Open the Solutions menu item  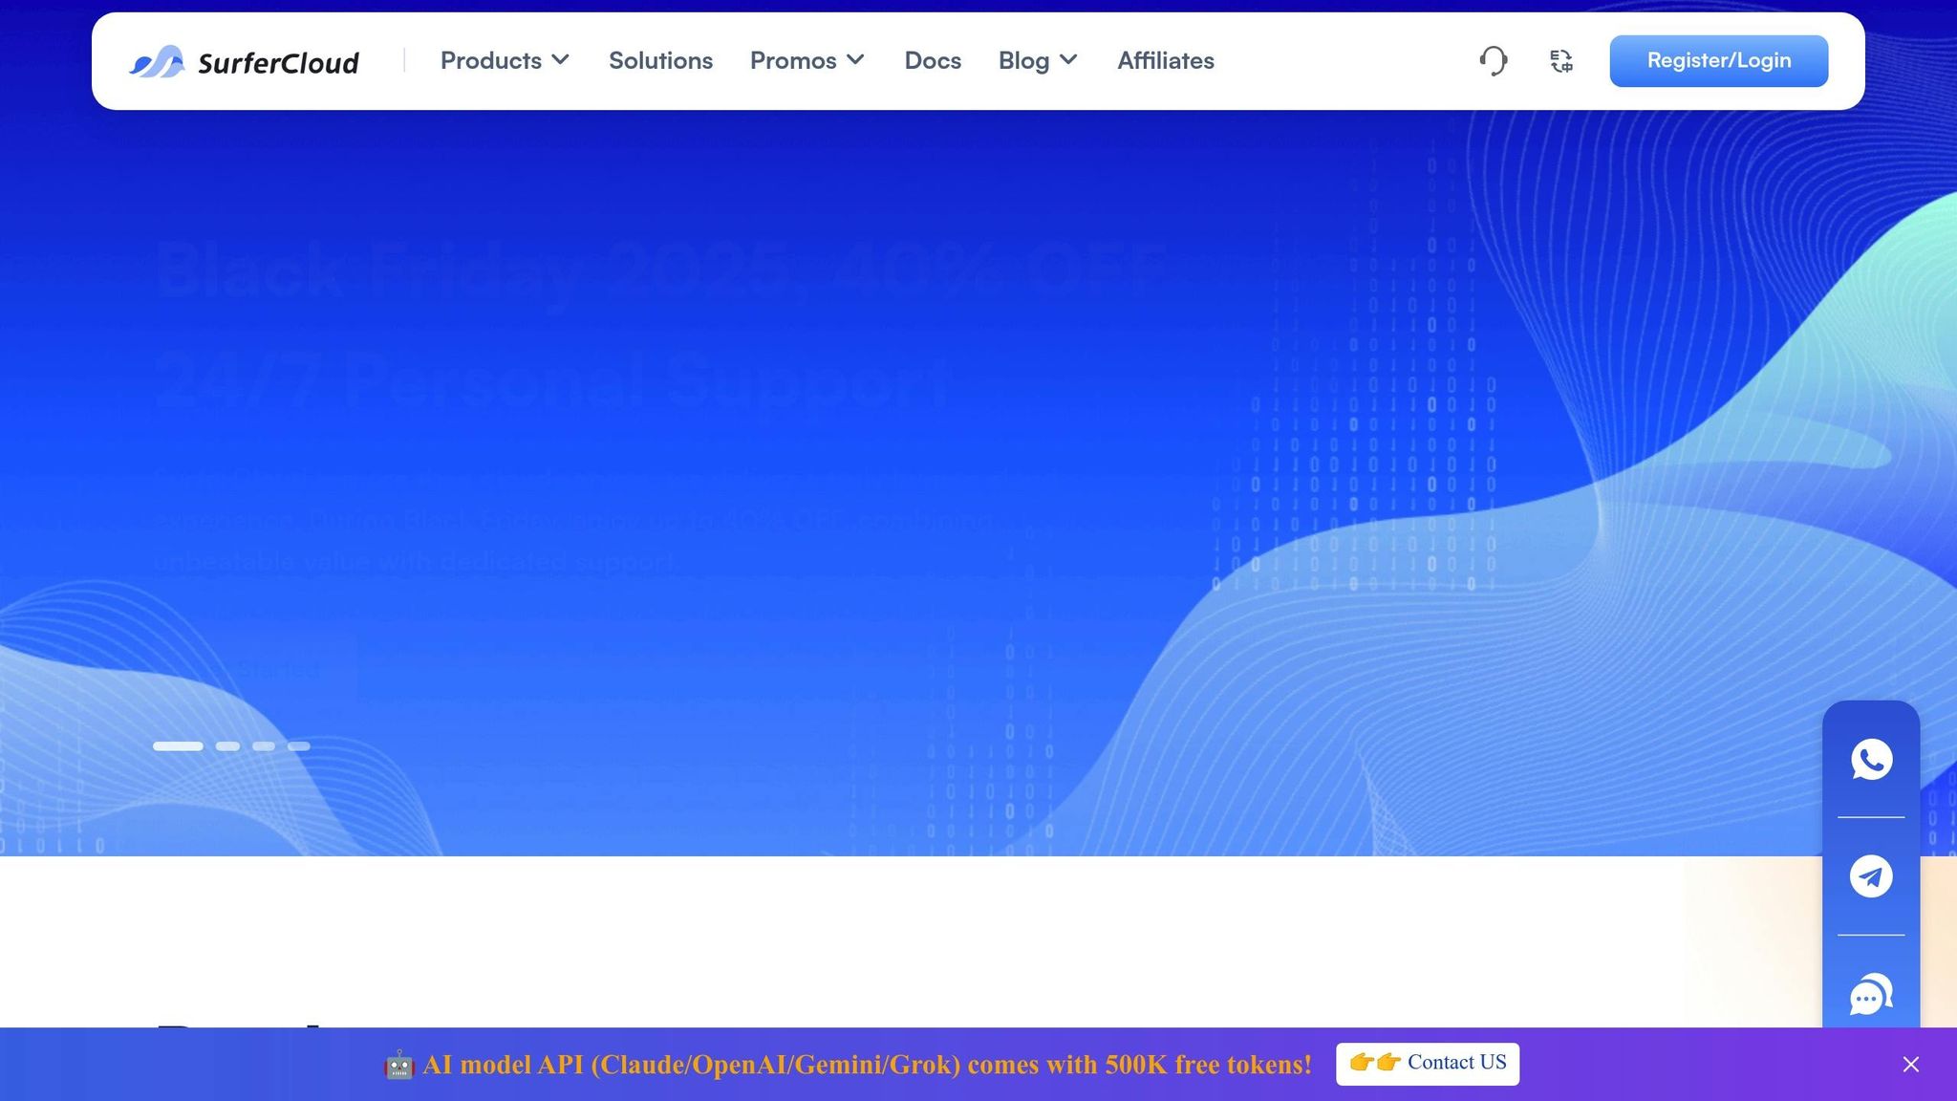[660, 61]
